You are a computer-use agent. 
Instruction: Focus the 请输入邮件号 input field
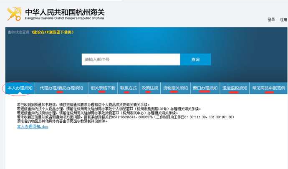coord(131,60)
